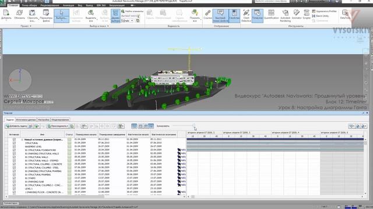Open Моделирование tab in TimeLiner

pyautogui.click(x=60, y=120)
